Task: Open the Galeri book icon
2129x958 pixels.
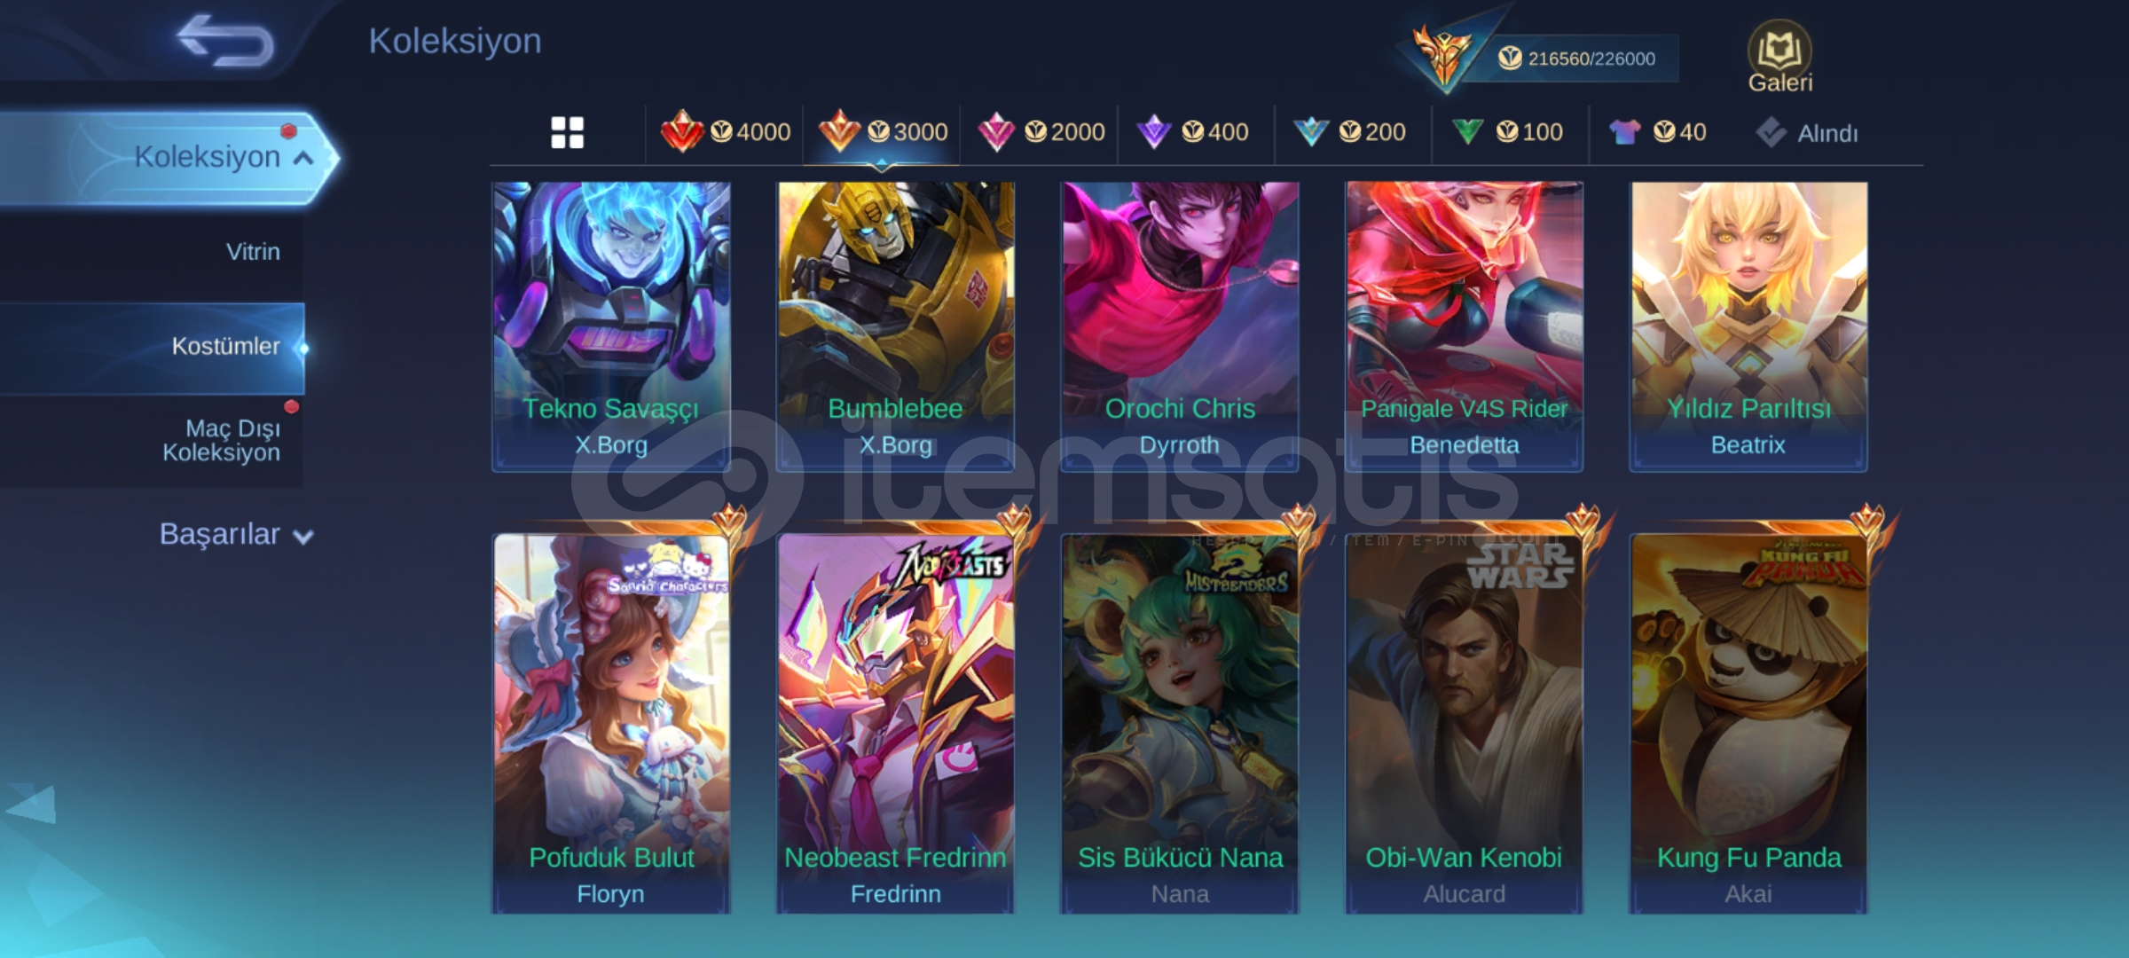Action: pyautogui.click(x=1779, y=57)
